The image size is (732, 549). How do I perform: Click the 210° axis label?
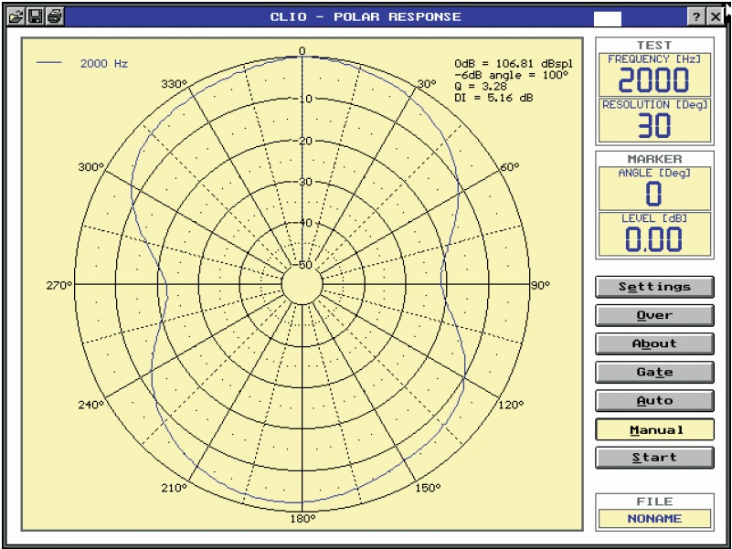point(175,488)
